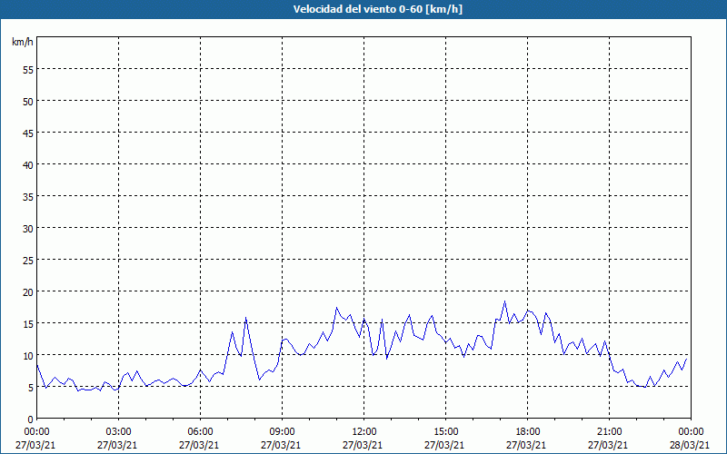Select the 20 value on the y-axis
The height and width of the screenshot is (454, 727).
point(28,291)
